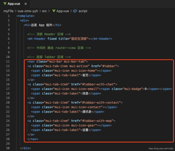Click the closing a tag on line 15

tap(31, 80)
